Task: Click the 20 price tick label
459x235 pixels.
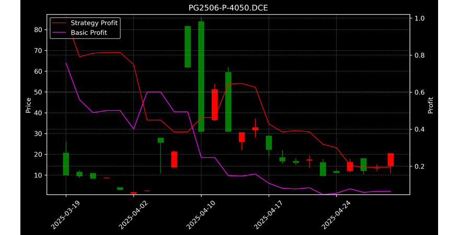Action: point(39,155)
